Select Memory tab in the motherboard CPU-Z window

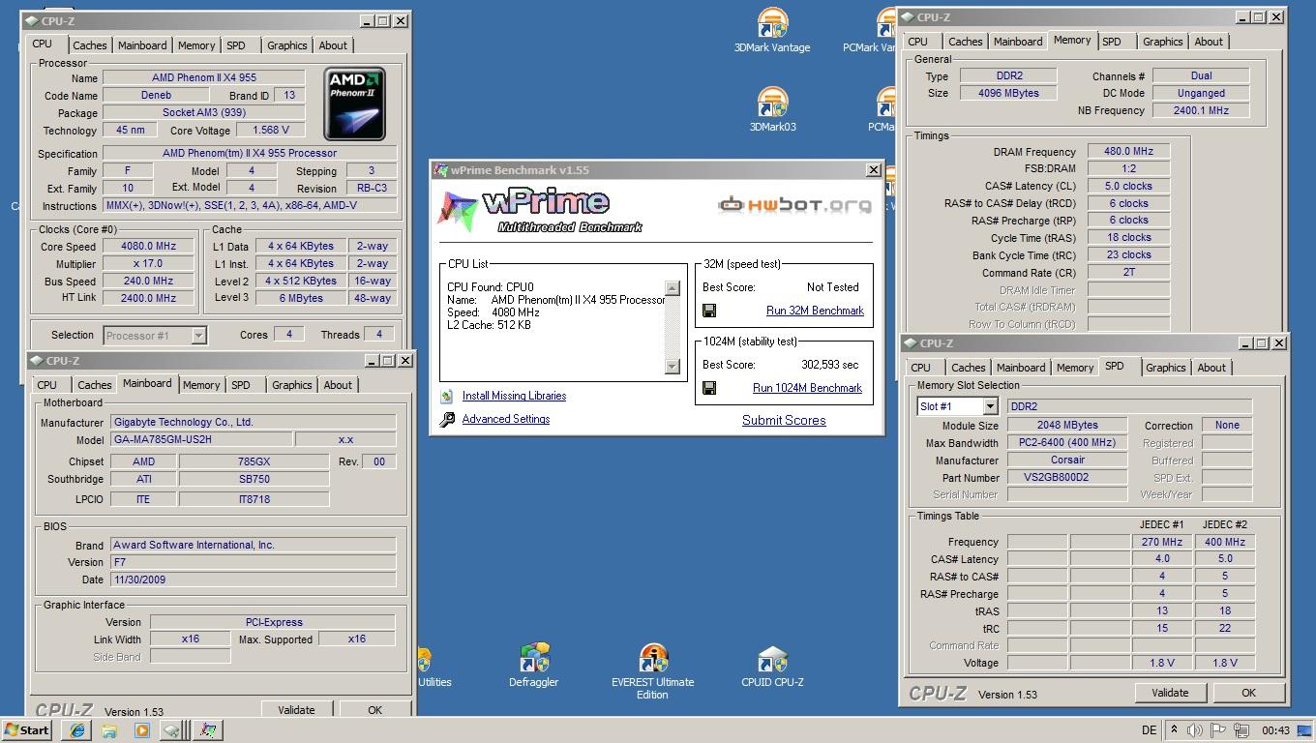pos(201,385)
